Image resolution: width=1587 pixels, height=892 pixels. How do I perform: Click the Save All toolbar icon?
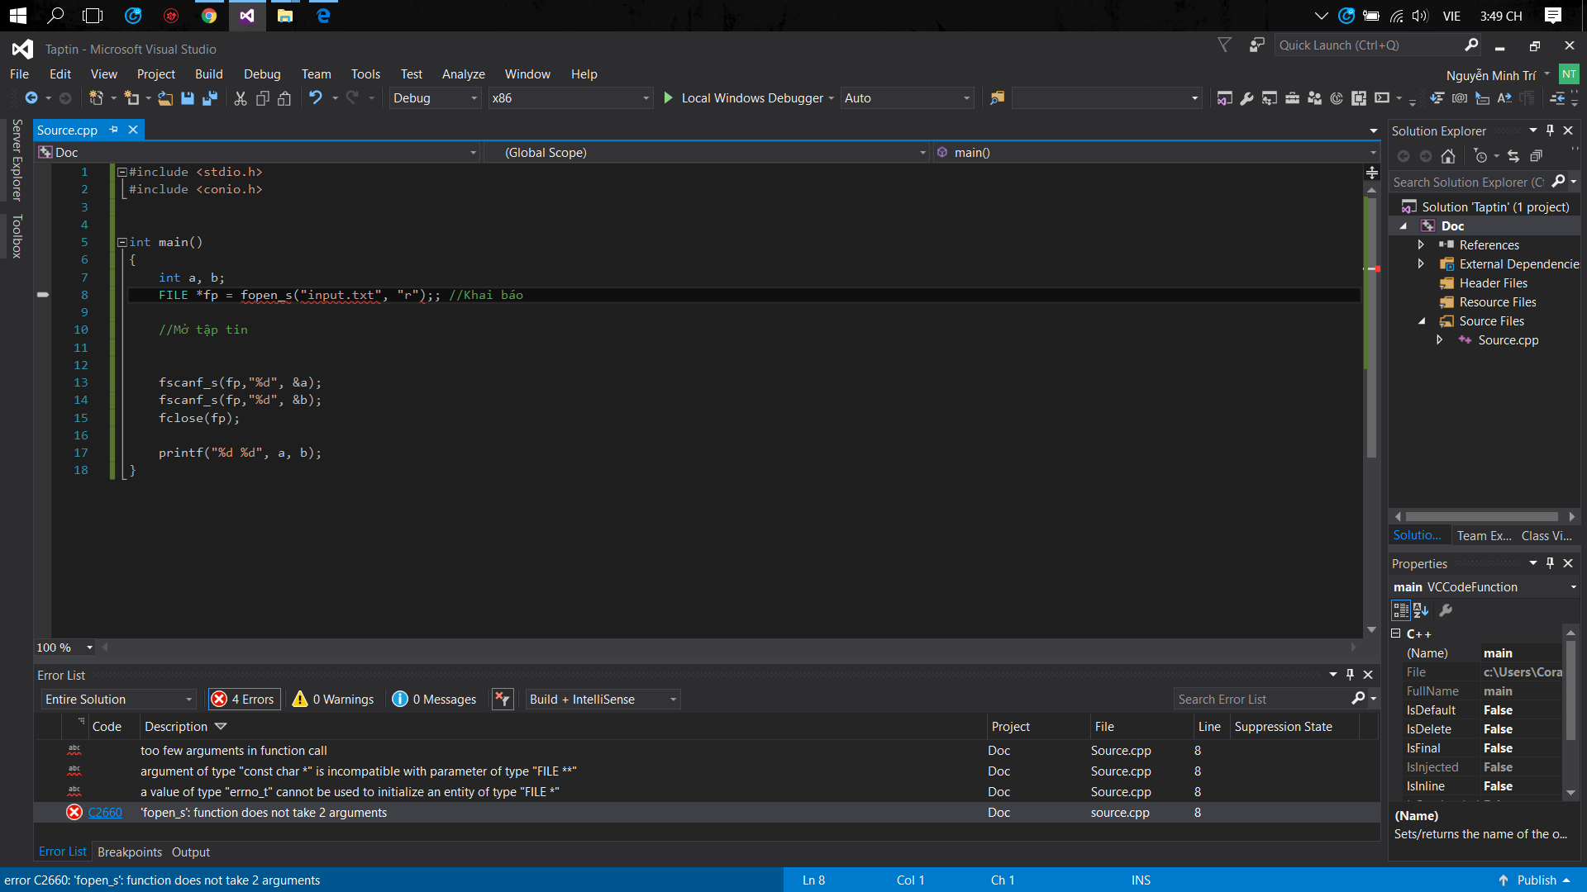coord(210,98)
